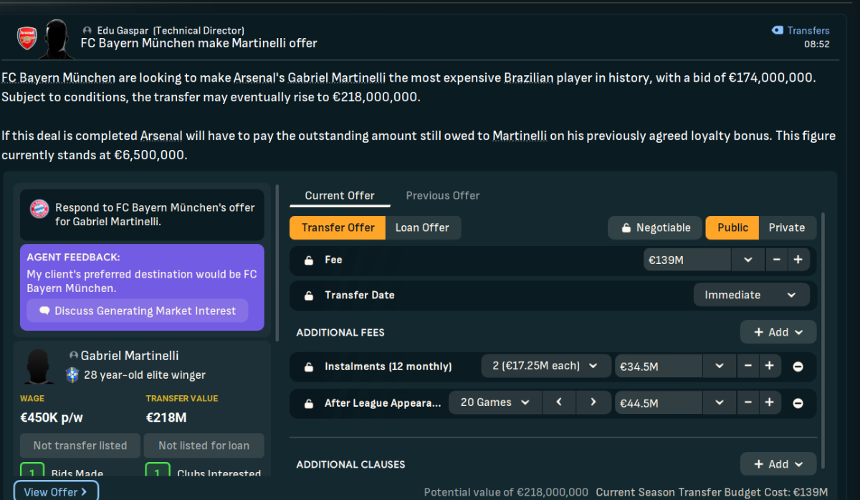
Task: Click the €139M fee input field
Action: (687, 260)
